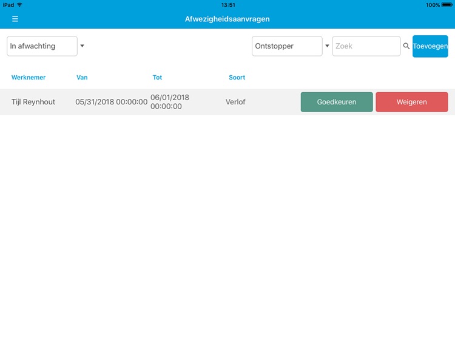
Task: Tap the 13:51 clock in the status bar
Action: 228,5
